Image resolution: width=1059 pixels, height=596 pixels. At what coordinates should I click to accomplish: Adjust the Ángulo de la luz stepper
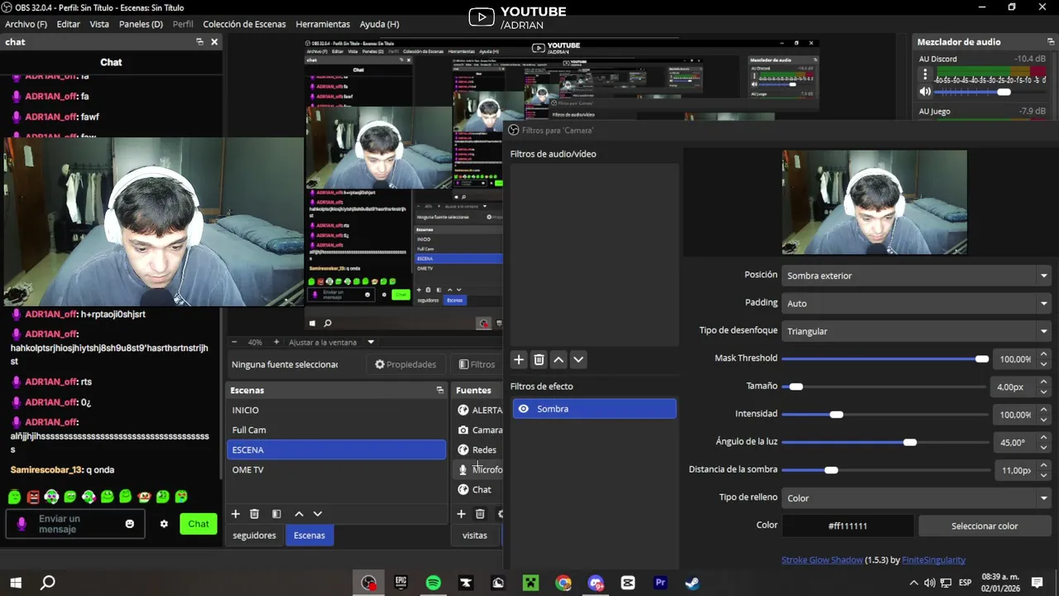click(x=1043, y=443)
